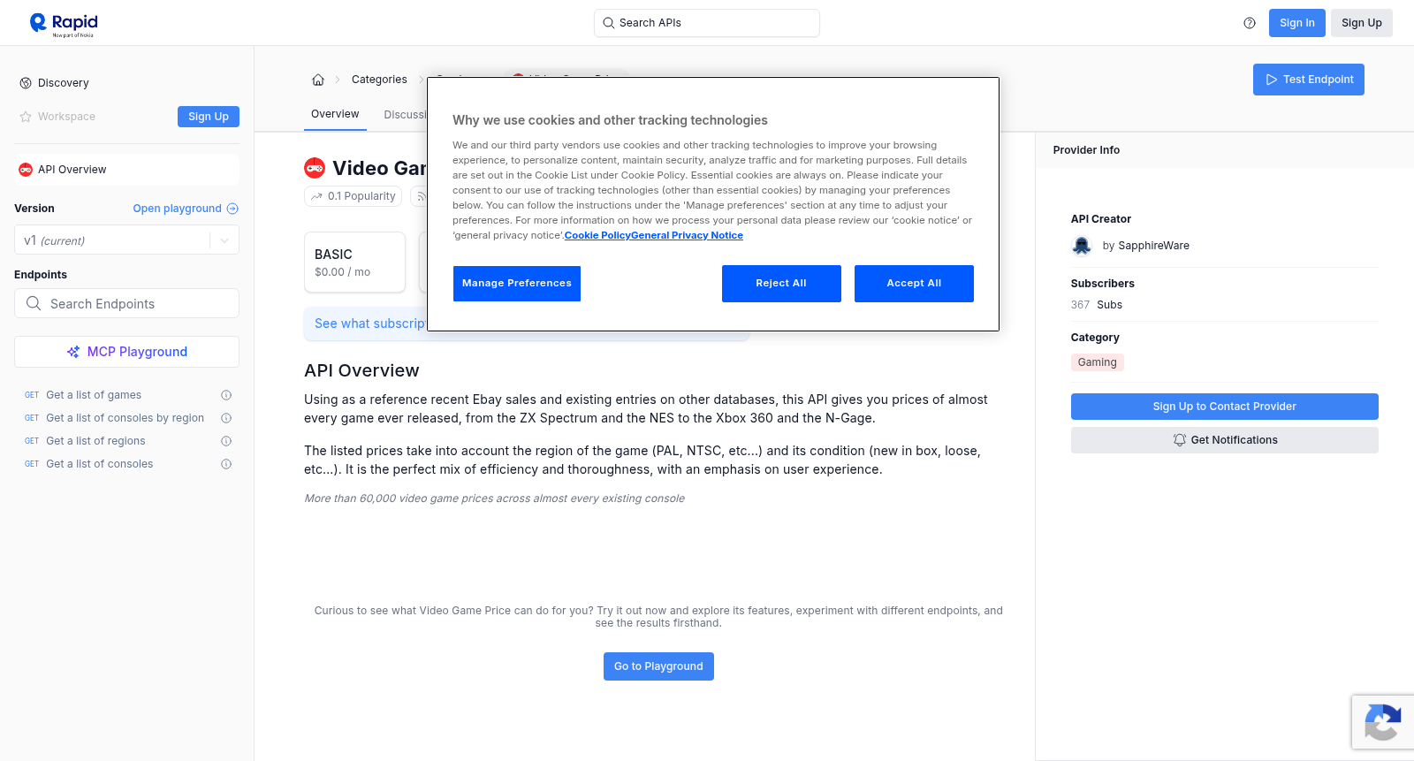Click the info icon for Get a list of games

pos(226,395)
